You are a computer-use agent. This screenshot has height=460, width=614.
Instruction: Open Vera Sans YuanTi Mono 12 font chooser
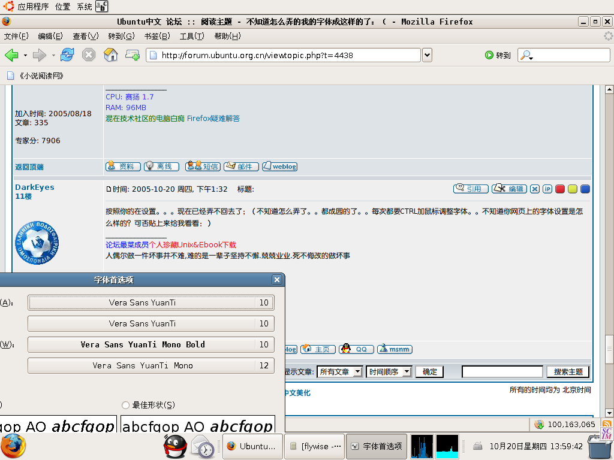[x=151, y=365]
